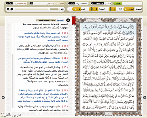Focus the search text field
The image size is (147, 118).
tap(132, 3)
